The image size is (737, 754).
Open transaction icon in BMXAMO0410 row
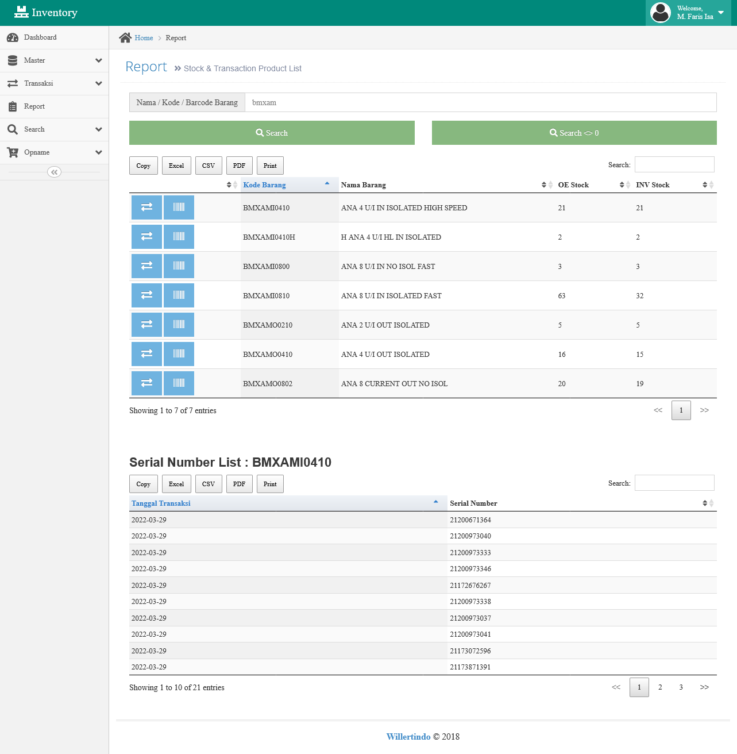pos(146,354)
